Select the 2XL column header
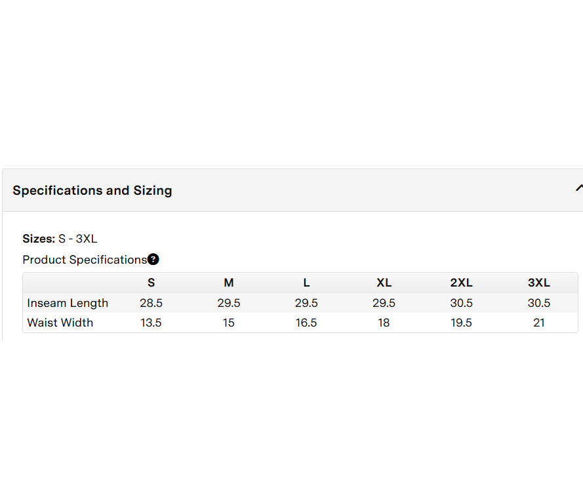This screenshot has height=503, width=583. click(462, 283)
